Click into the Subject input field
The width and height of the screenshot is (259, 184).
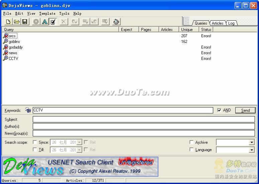coord(144,119)
